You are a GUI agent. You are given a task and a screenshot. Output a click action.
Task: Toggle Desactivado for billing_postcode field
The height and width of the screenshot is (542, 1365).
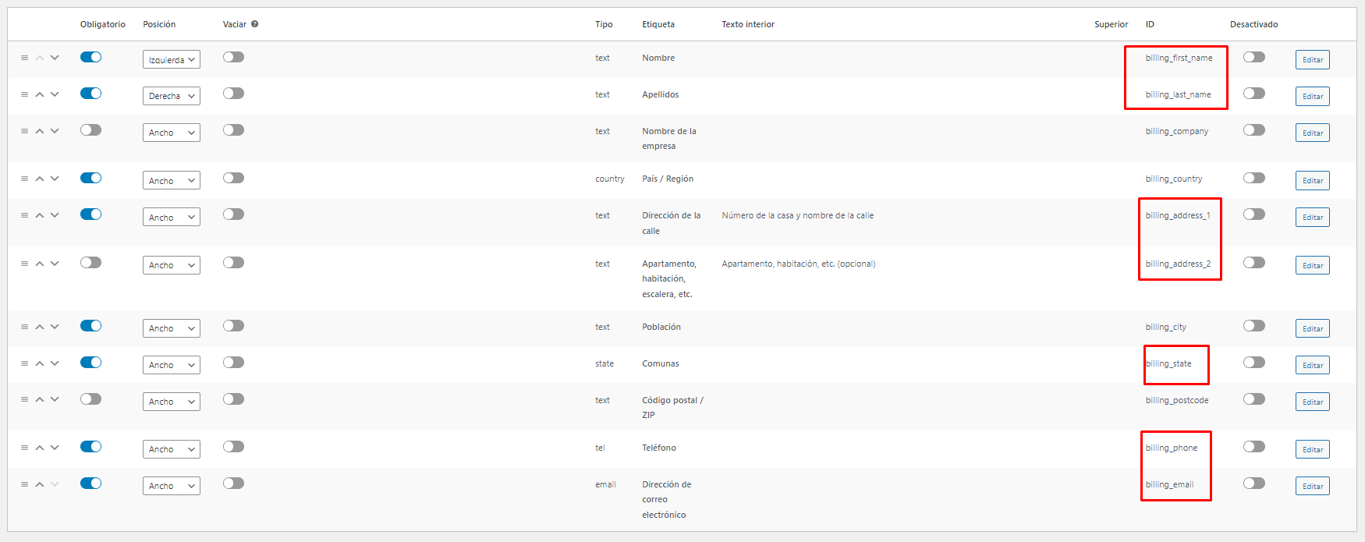click(x=1253, y=399)
